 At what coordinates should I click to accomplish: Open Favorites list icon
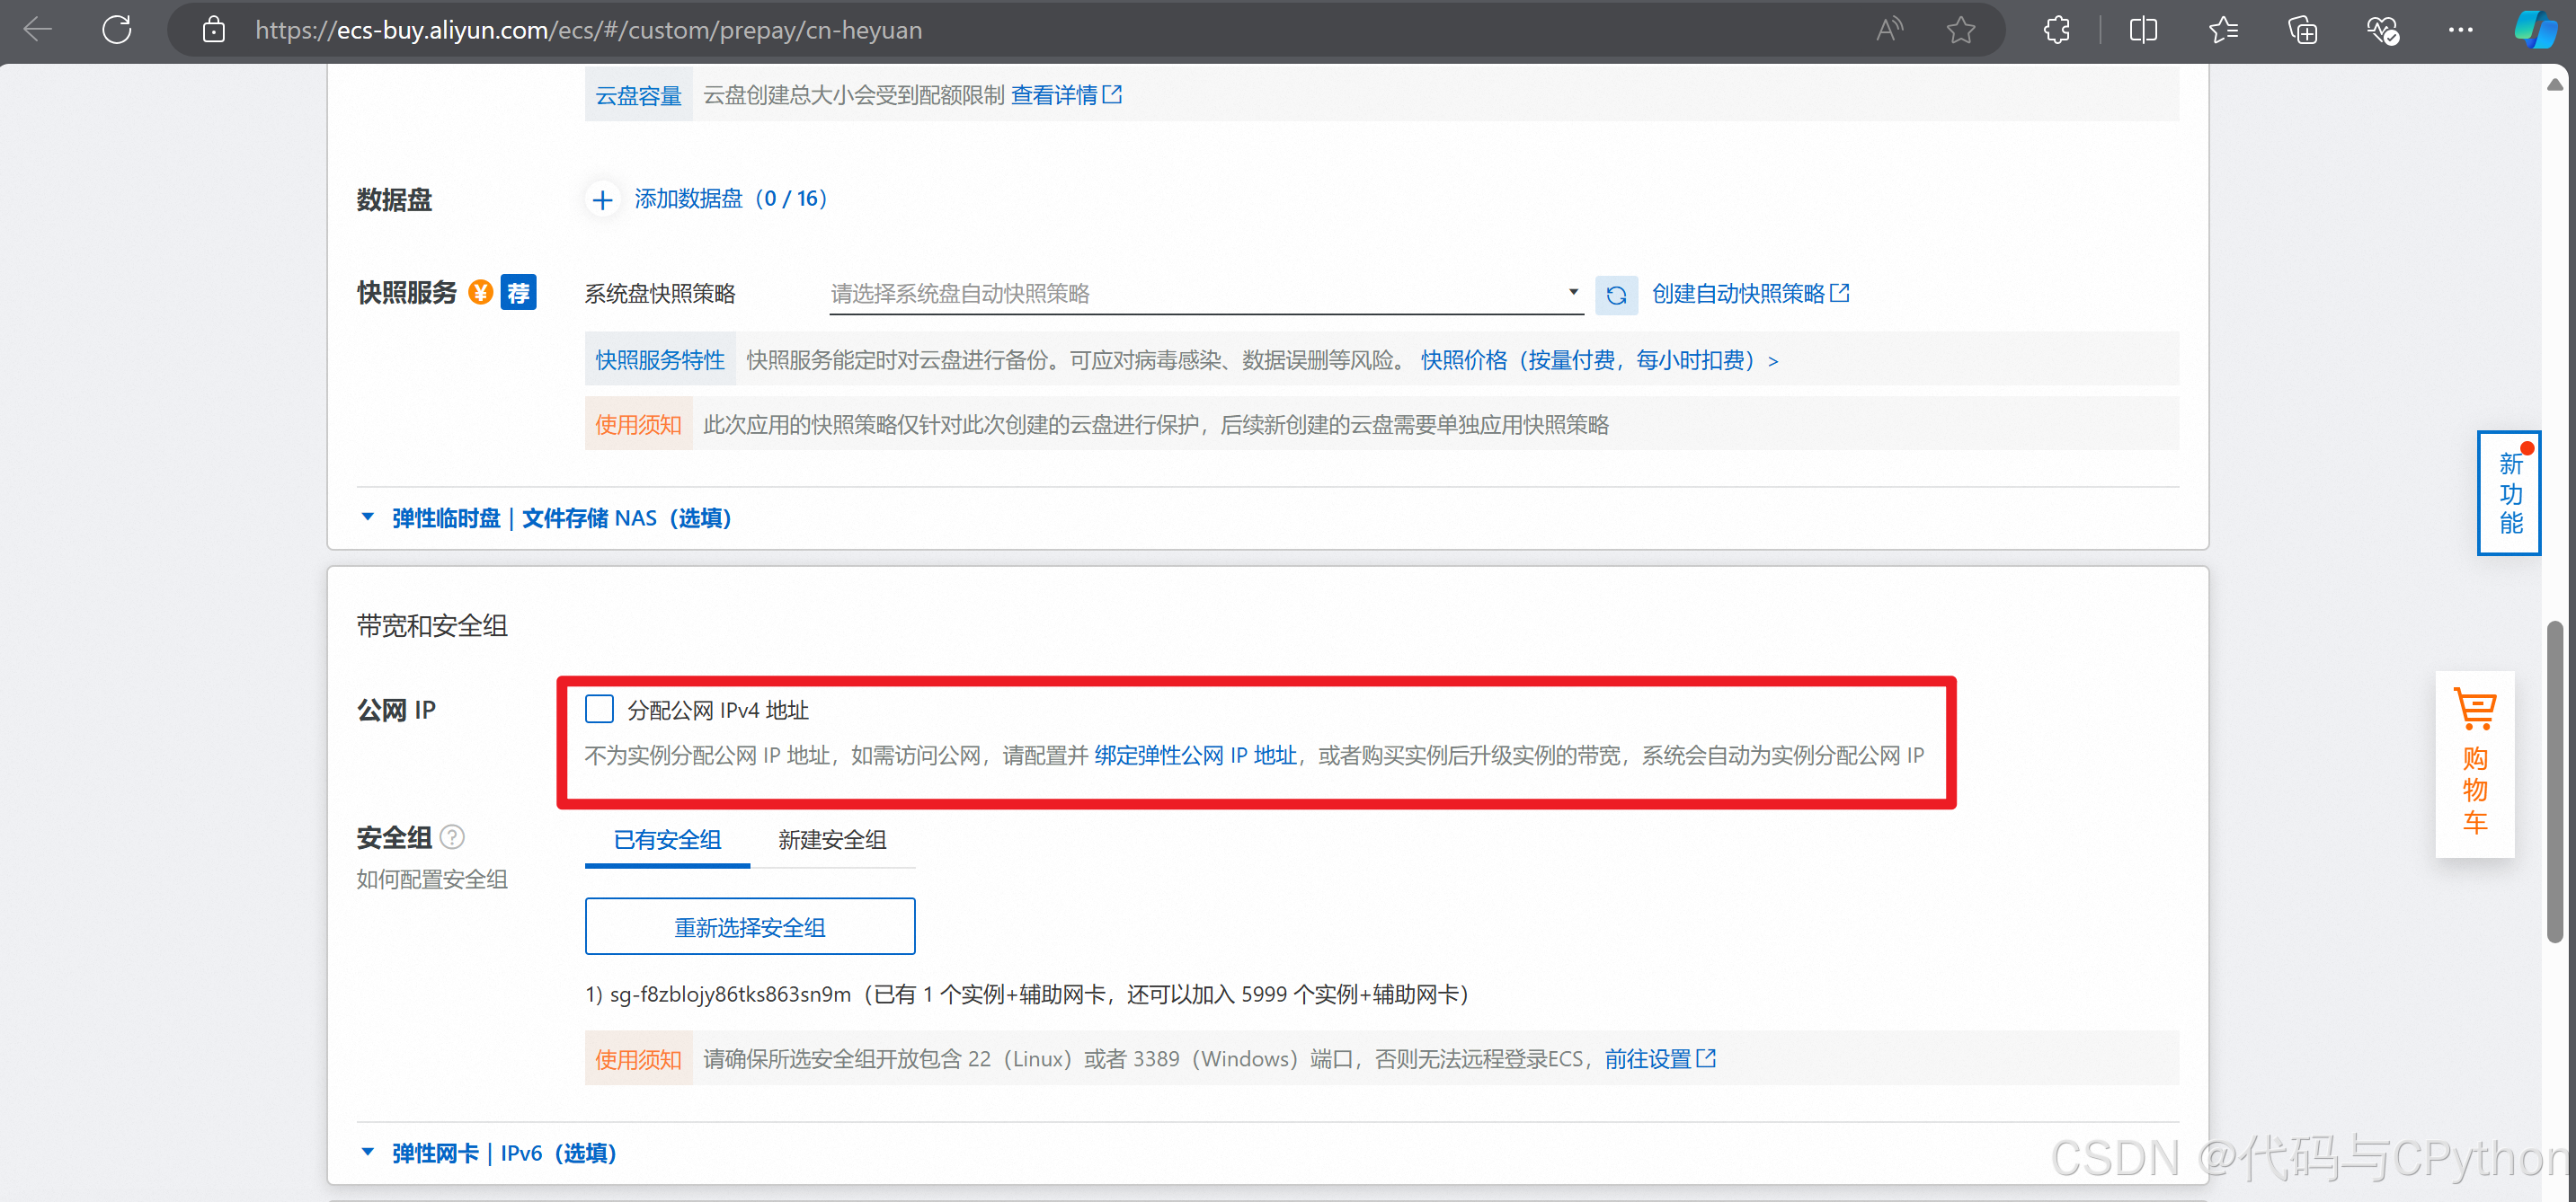[2223, 30]
